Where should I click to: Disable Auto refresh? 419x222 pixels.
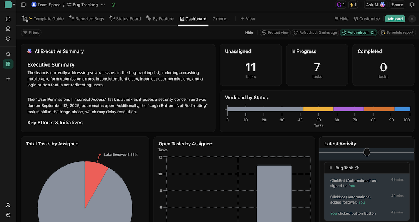[x=359, y=32]
